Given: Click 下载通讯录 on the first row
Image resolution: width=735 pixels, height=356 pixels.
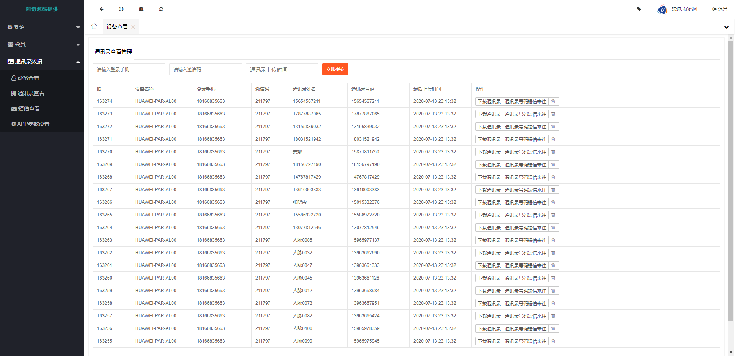Looking at the screenshot, I should click(x=489, y=101).
